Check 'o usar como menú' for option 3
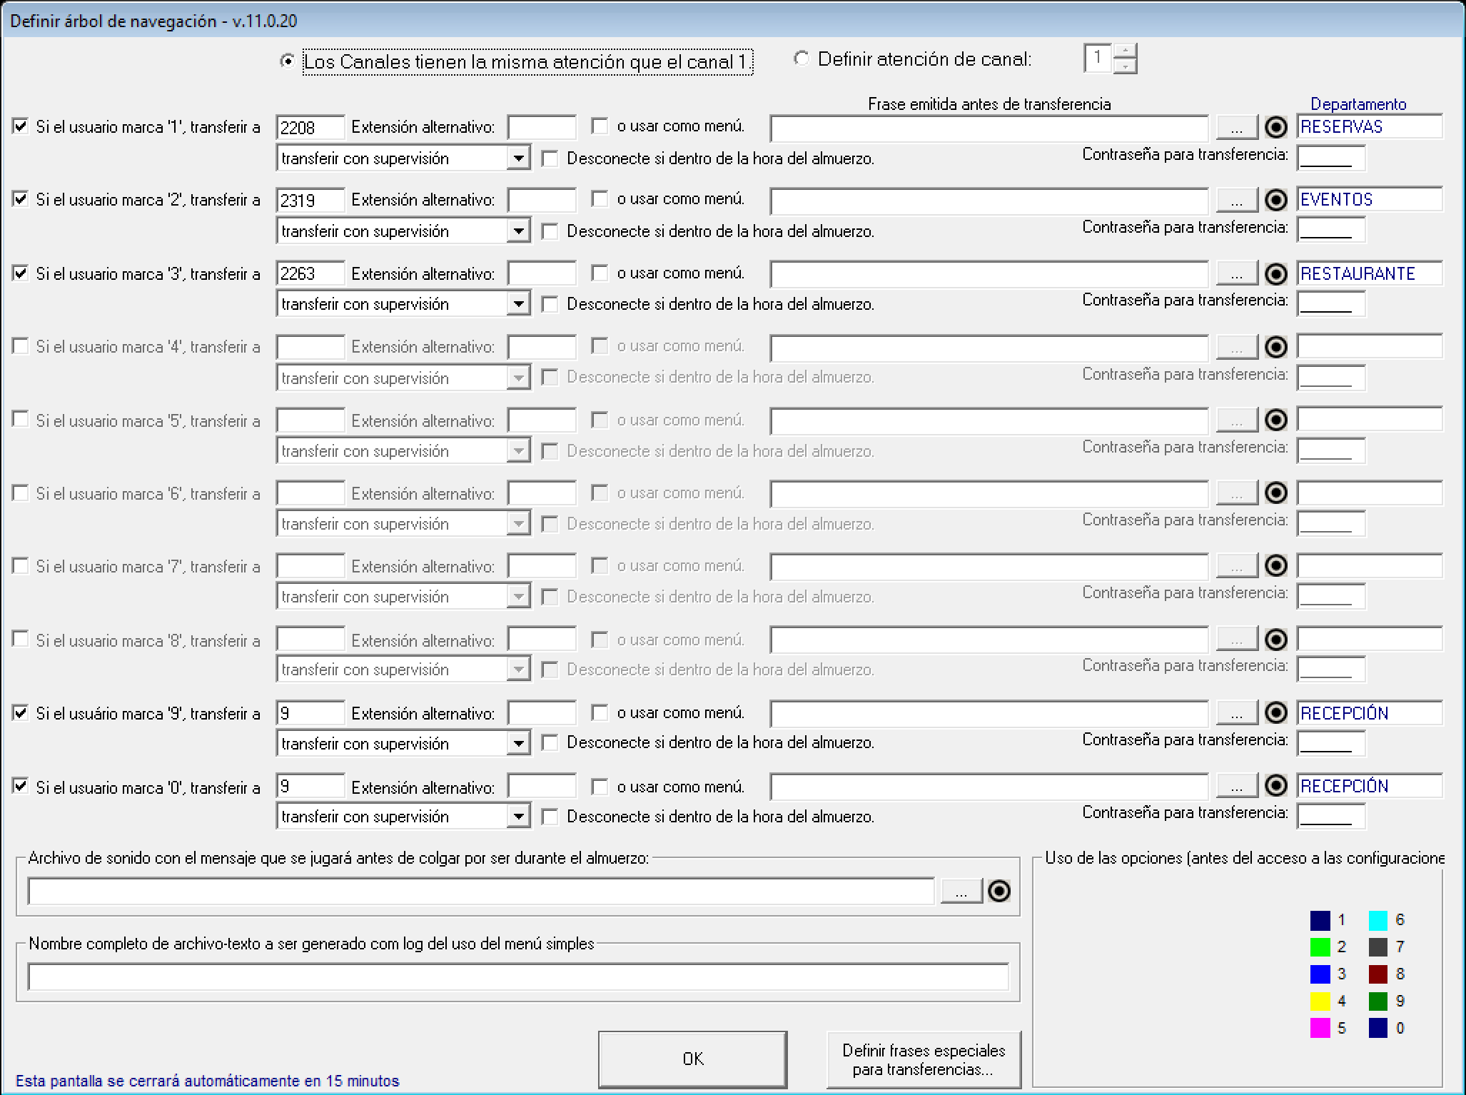Image resolution: width=1466 pixels, height=1095 pixels. pos(600,273)
